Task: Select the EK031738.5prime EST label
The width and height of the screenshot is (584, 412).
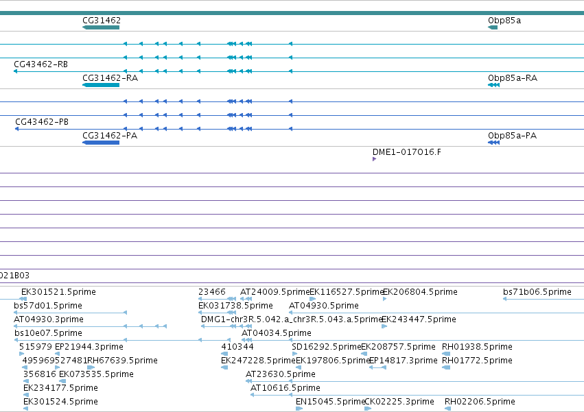Action: point(235,306)
